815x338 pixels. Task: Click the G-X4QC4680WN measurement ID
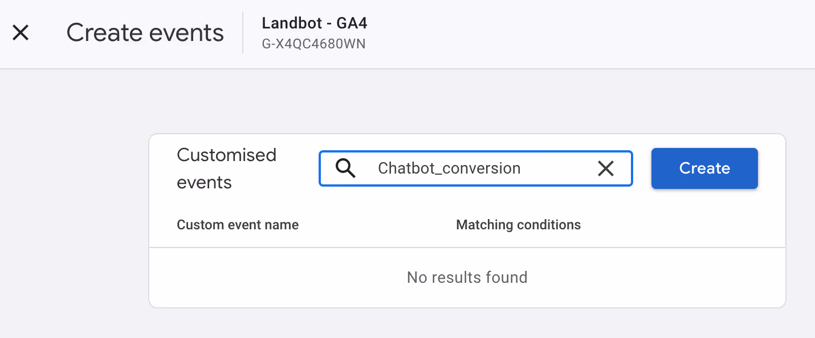click(313, 44)
